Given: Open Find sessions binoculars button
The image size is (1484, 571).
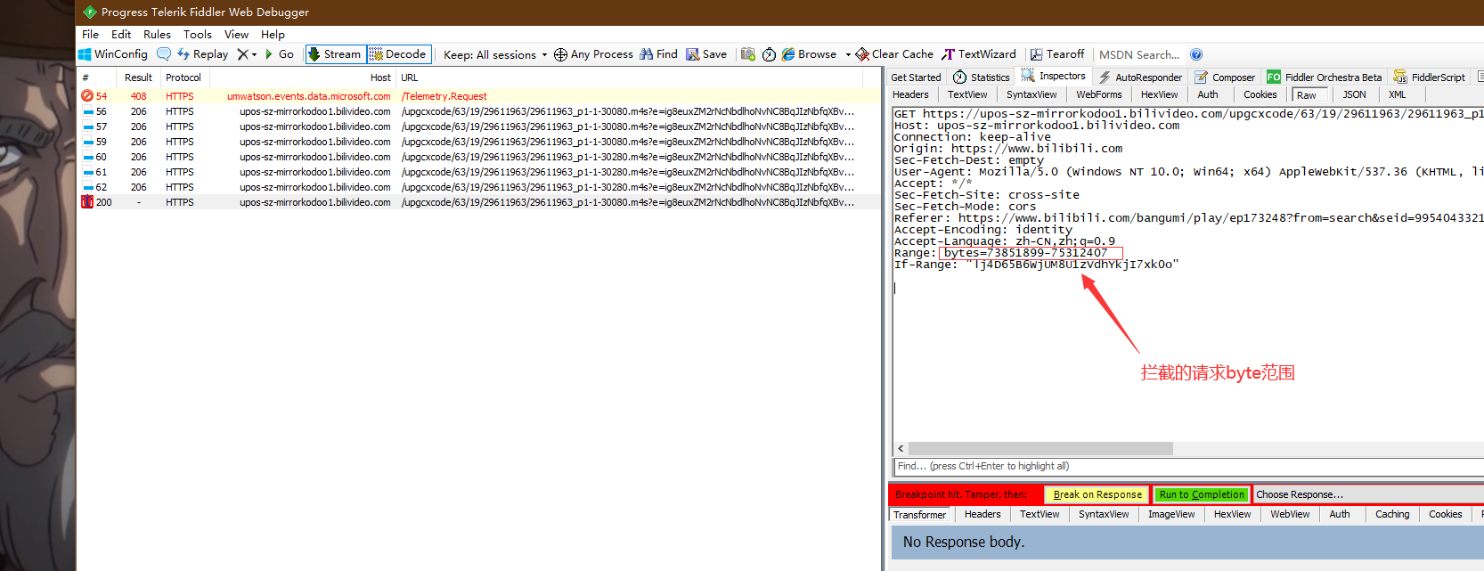Looking at the screenshot, I should point(658,54).
